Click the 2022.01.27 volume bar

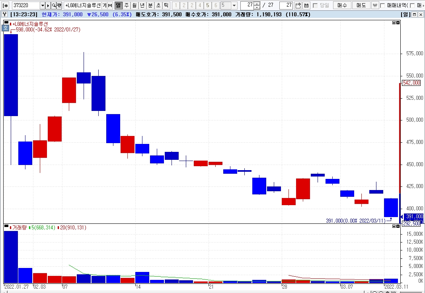[x=11, y=257]
